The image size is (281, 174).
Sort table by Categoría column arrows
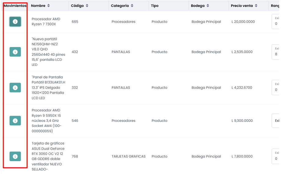click(x=132, y=6)
